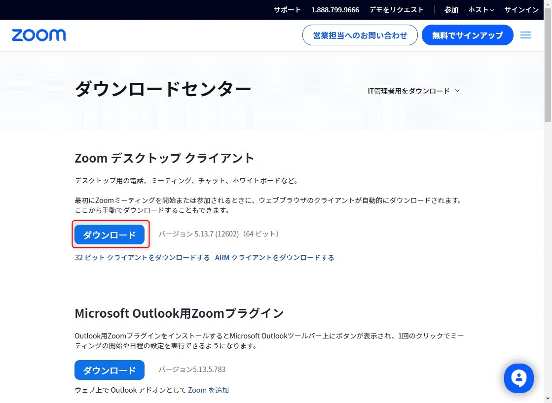Click the 1.888.799.9666 phone number

point(335,10)
